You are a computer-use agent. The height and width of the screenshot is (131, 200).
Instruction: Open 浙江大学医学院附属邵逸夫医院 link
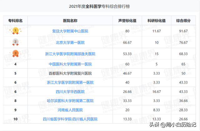coord(70,54)
